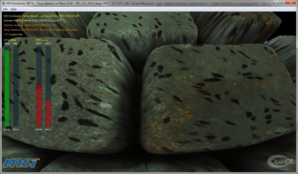The width and height of the screenshot is (298, 174).
Task: Open the Help menu
Action: click(14, 9)
